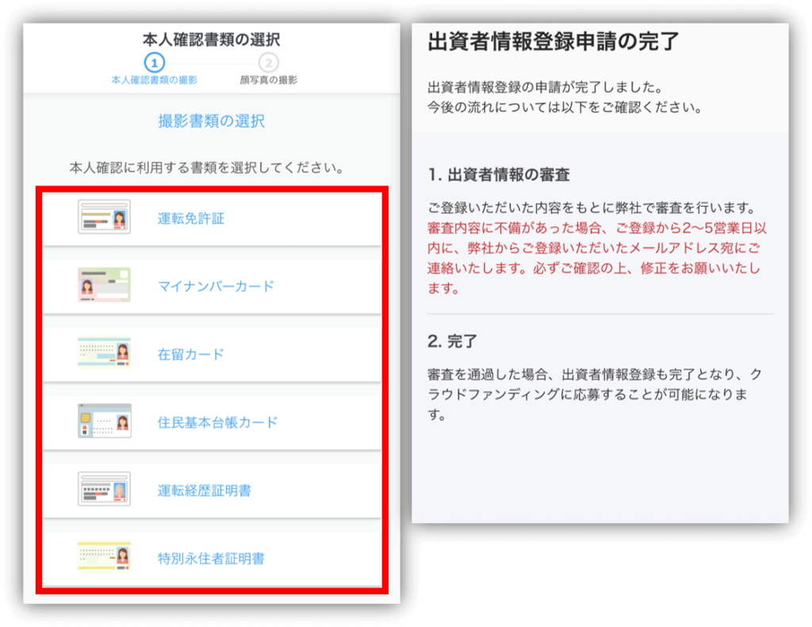The width and height of the screenshot is (812, 627).
Task: Open the 顔写真の撮影 step tab
Action: (x=269, y=80)
